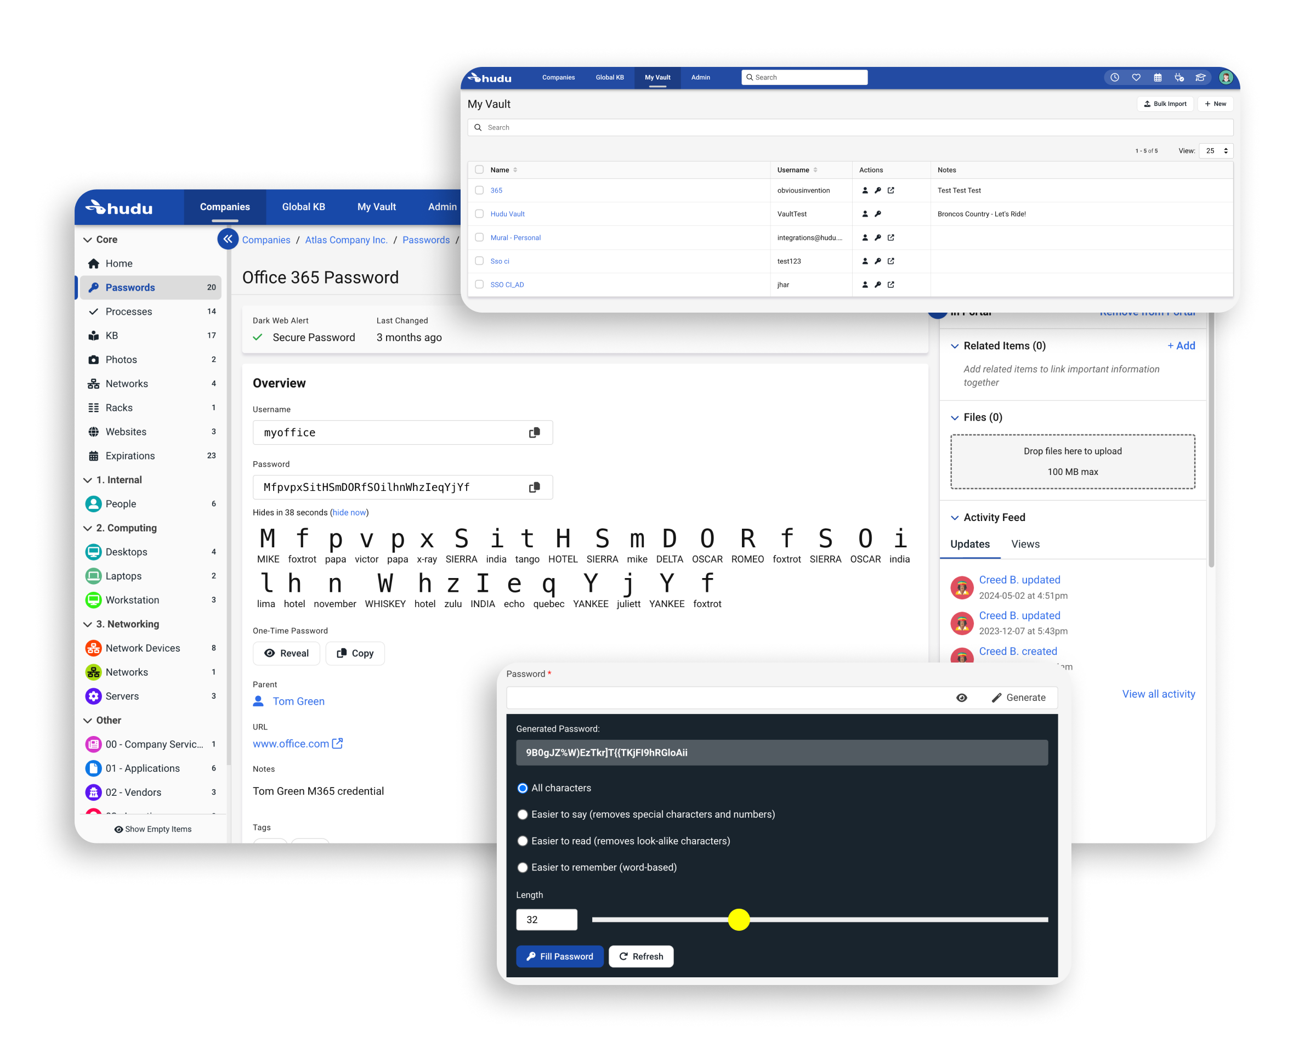
Task: Open favorites heart icon in top bar
Action: point(1137,77)
